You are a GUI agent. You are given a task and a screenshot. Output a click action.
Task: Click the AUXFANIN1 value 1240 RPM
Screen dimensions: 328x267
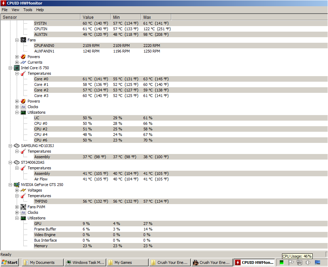(x=91, y=51)
